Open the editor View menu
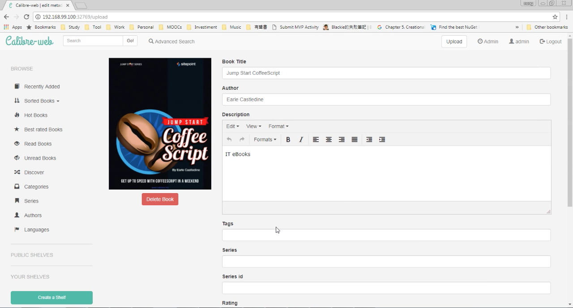 [253, 127]
